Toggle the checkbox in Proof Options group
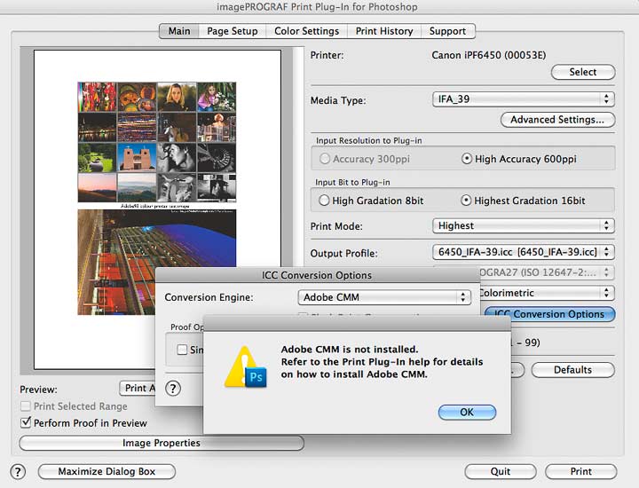 [x=182, y=350]
